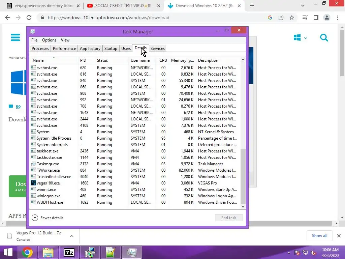The width and height of the screenshot is (345, 259).
Task: Sort by the PID column header
Action: [86, 60]
